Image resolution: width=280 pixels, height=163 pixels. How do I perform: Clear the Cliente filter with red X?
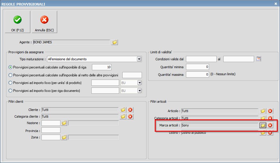(130, 110)
